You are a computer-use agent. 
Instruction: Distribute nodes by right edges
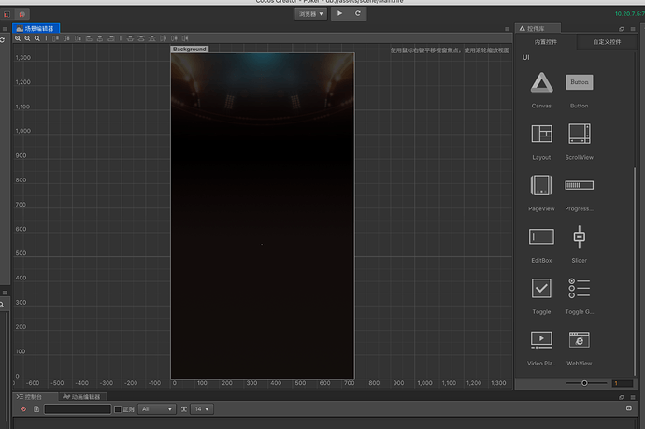click(x=185, y=38)
